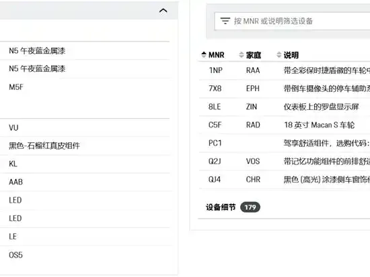Focus the MNR filter input field
This screenshot has height=277, width=370.
292,21
